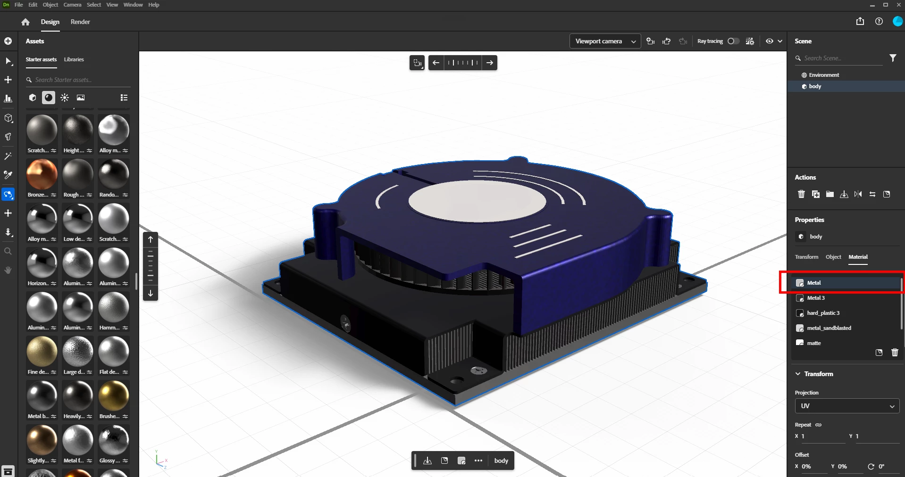Select the Sampler eyedropper tool

8,175
